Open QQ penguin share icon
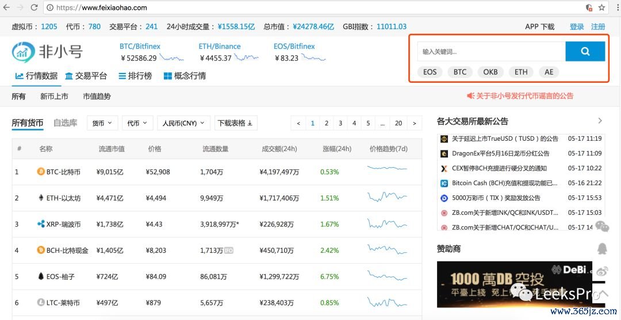The width and height of the screenshot is (621, 320). 603,248
